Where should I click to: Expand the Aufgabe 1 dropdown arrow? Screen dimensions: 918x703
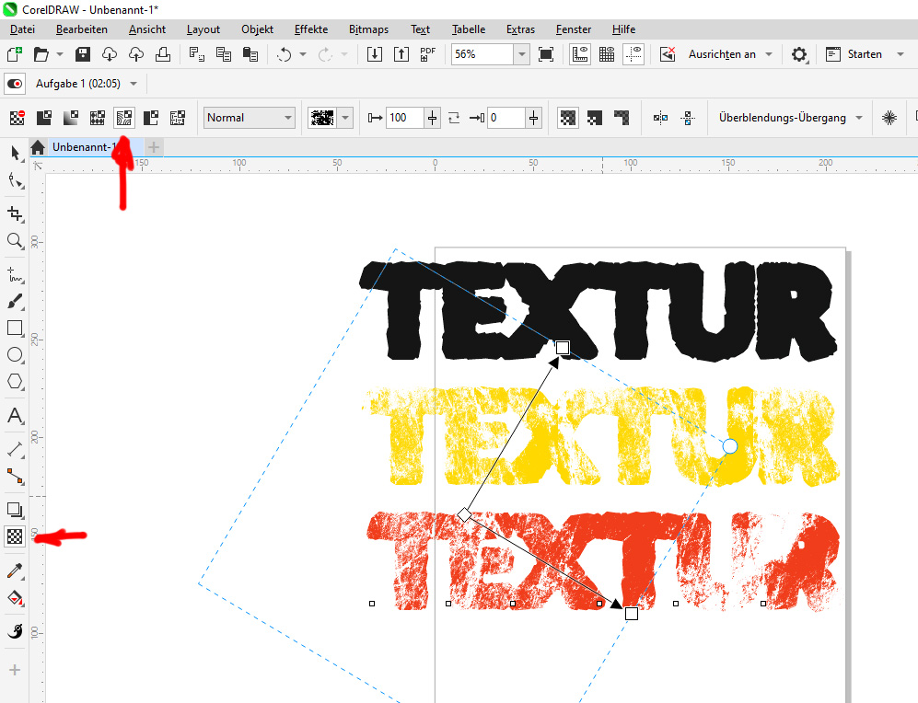coord(134,84)
